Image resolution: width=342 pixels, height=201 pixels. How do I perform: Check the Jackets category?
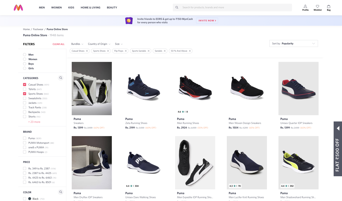point(25,103)
